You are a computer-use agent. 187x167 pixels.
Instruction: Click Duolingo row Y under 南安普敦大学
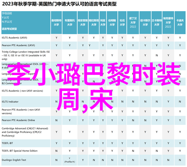coord(83,160)
